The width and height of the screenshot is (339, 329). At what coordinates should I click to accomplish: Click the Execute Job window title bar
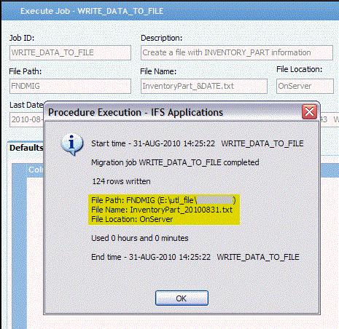[170, 11]
